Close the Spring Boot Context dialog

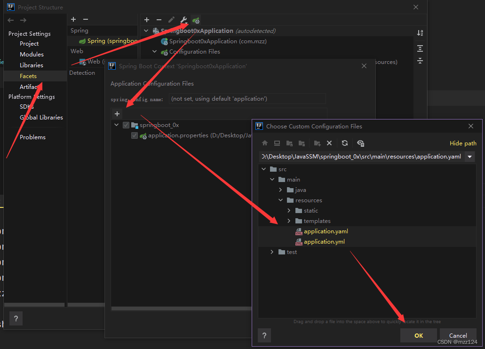click(364, 66)
